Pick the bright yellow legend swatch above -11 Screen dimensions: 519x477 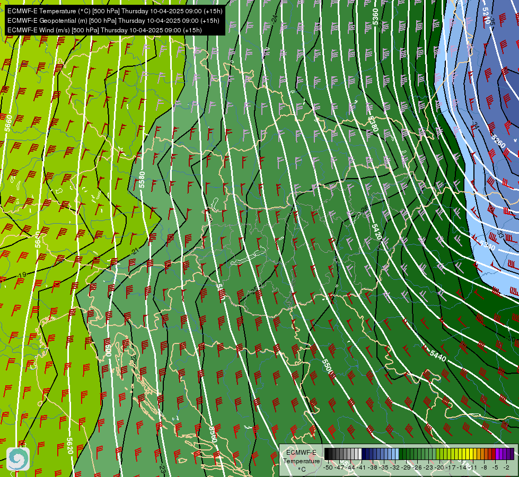472,454
